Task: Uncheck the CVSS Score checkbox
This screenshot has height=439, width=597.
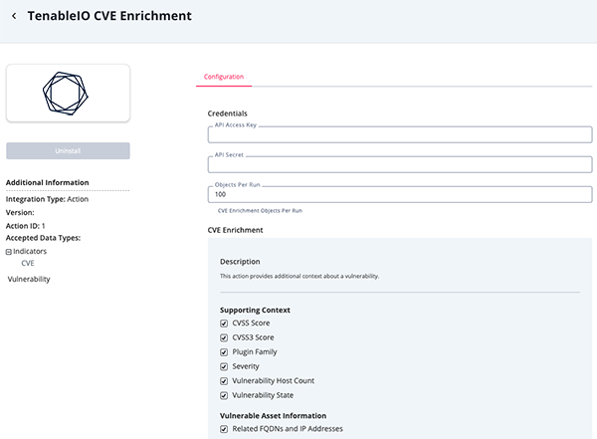Action: 224,324
